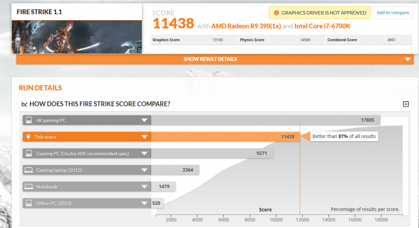This screenshot has width=419, height=228.
Task: Click the chart icon beside comparison heading
Action: pyautogui.click(x=24, y=104)
